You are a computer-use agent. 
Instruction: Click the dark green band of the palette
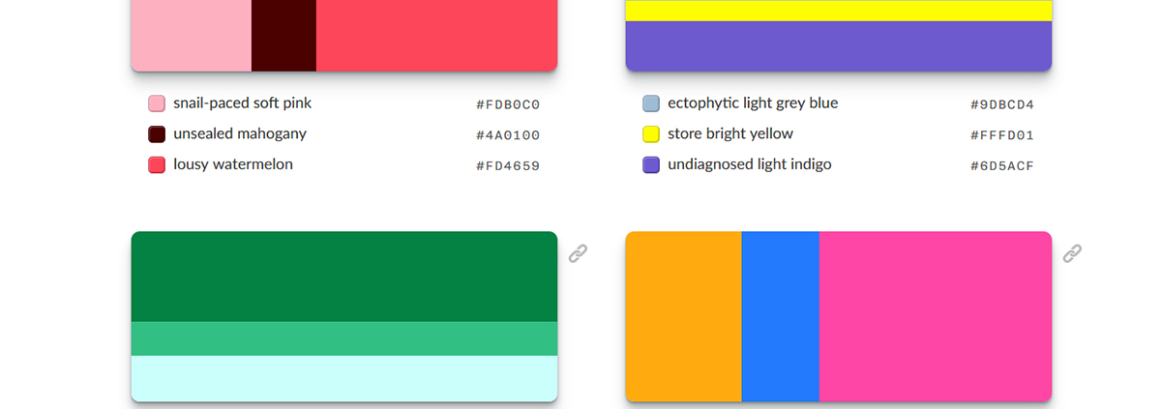pyautogui.click(x=344, y=277)
